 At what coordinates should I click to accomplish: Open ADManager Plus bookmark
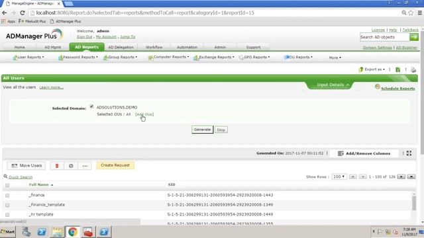pos(66,21)
